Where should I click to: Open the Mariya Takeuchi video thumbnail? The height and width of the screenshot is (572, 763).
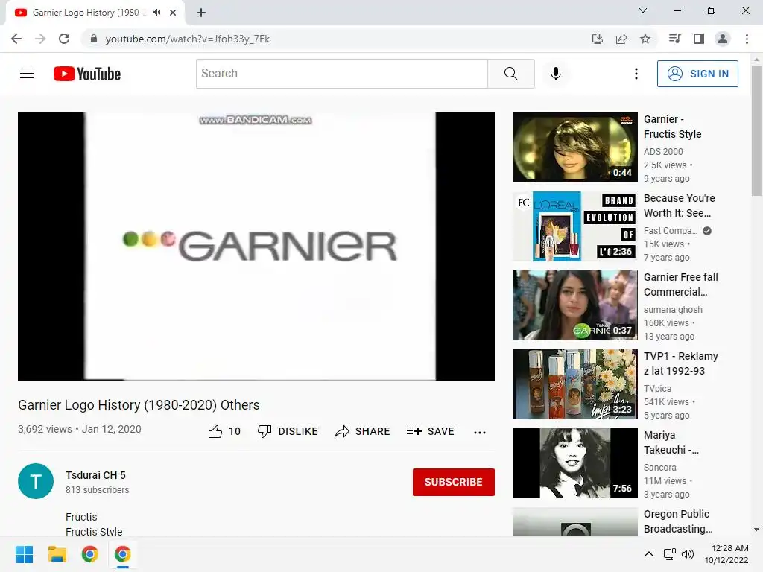click(x=574, y=463)
